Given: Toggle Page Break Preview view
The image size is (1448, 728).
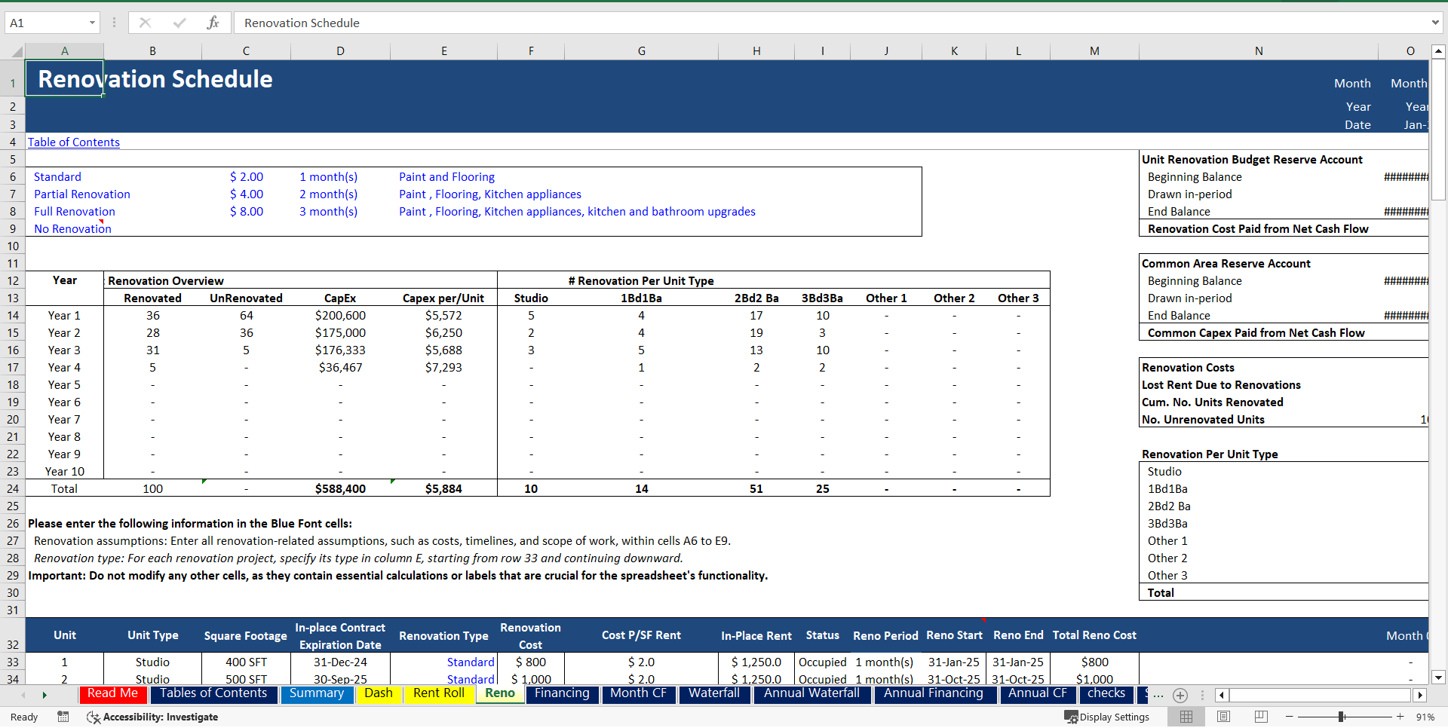Looking at the screenshot, I should [1259, 717].
